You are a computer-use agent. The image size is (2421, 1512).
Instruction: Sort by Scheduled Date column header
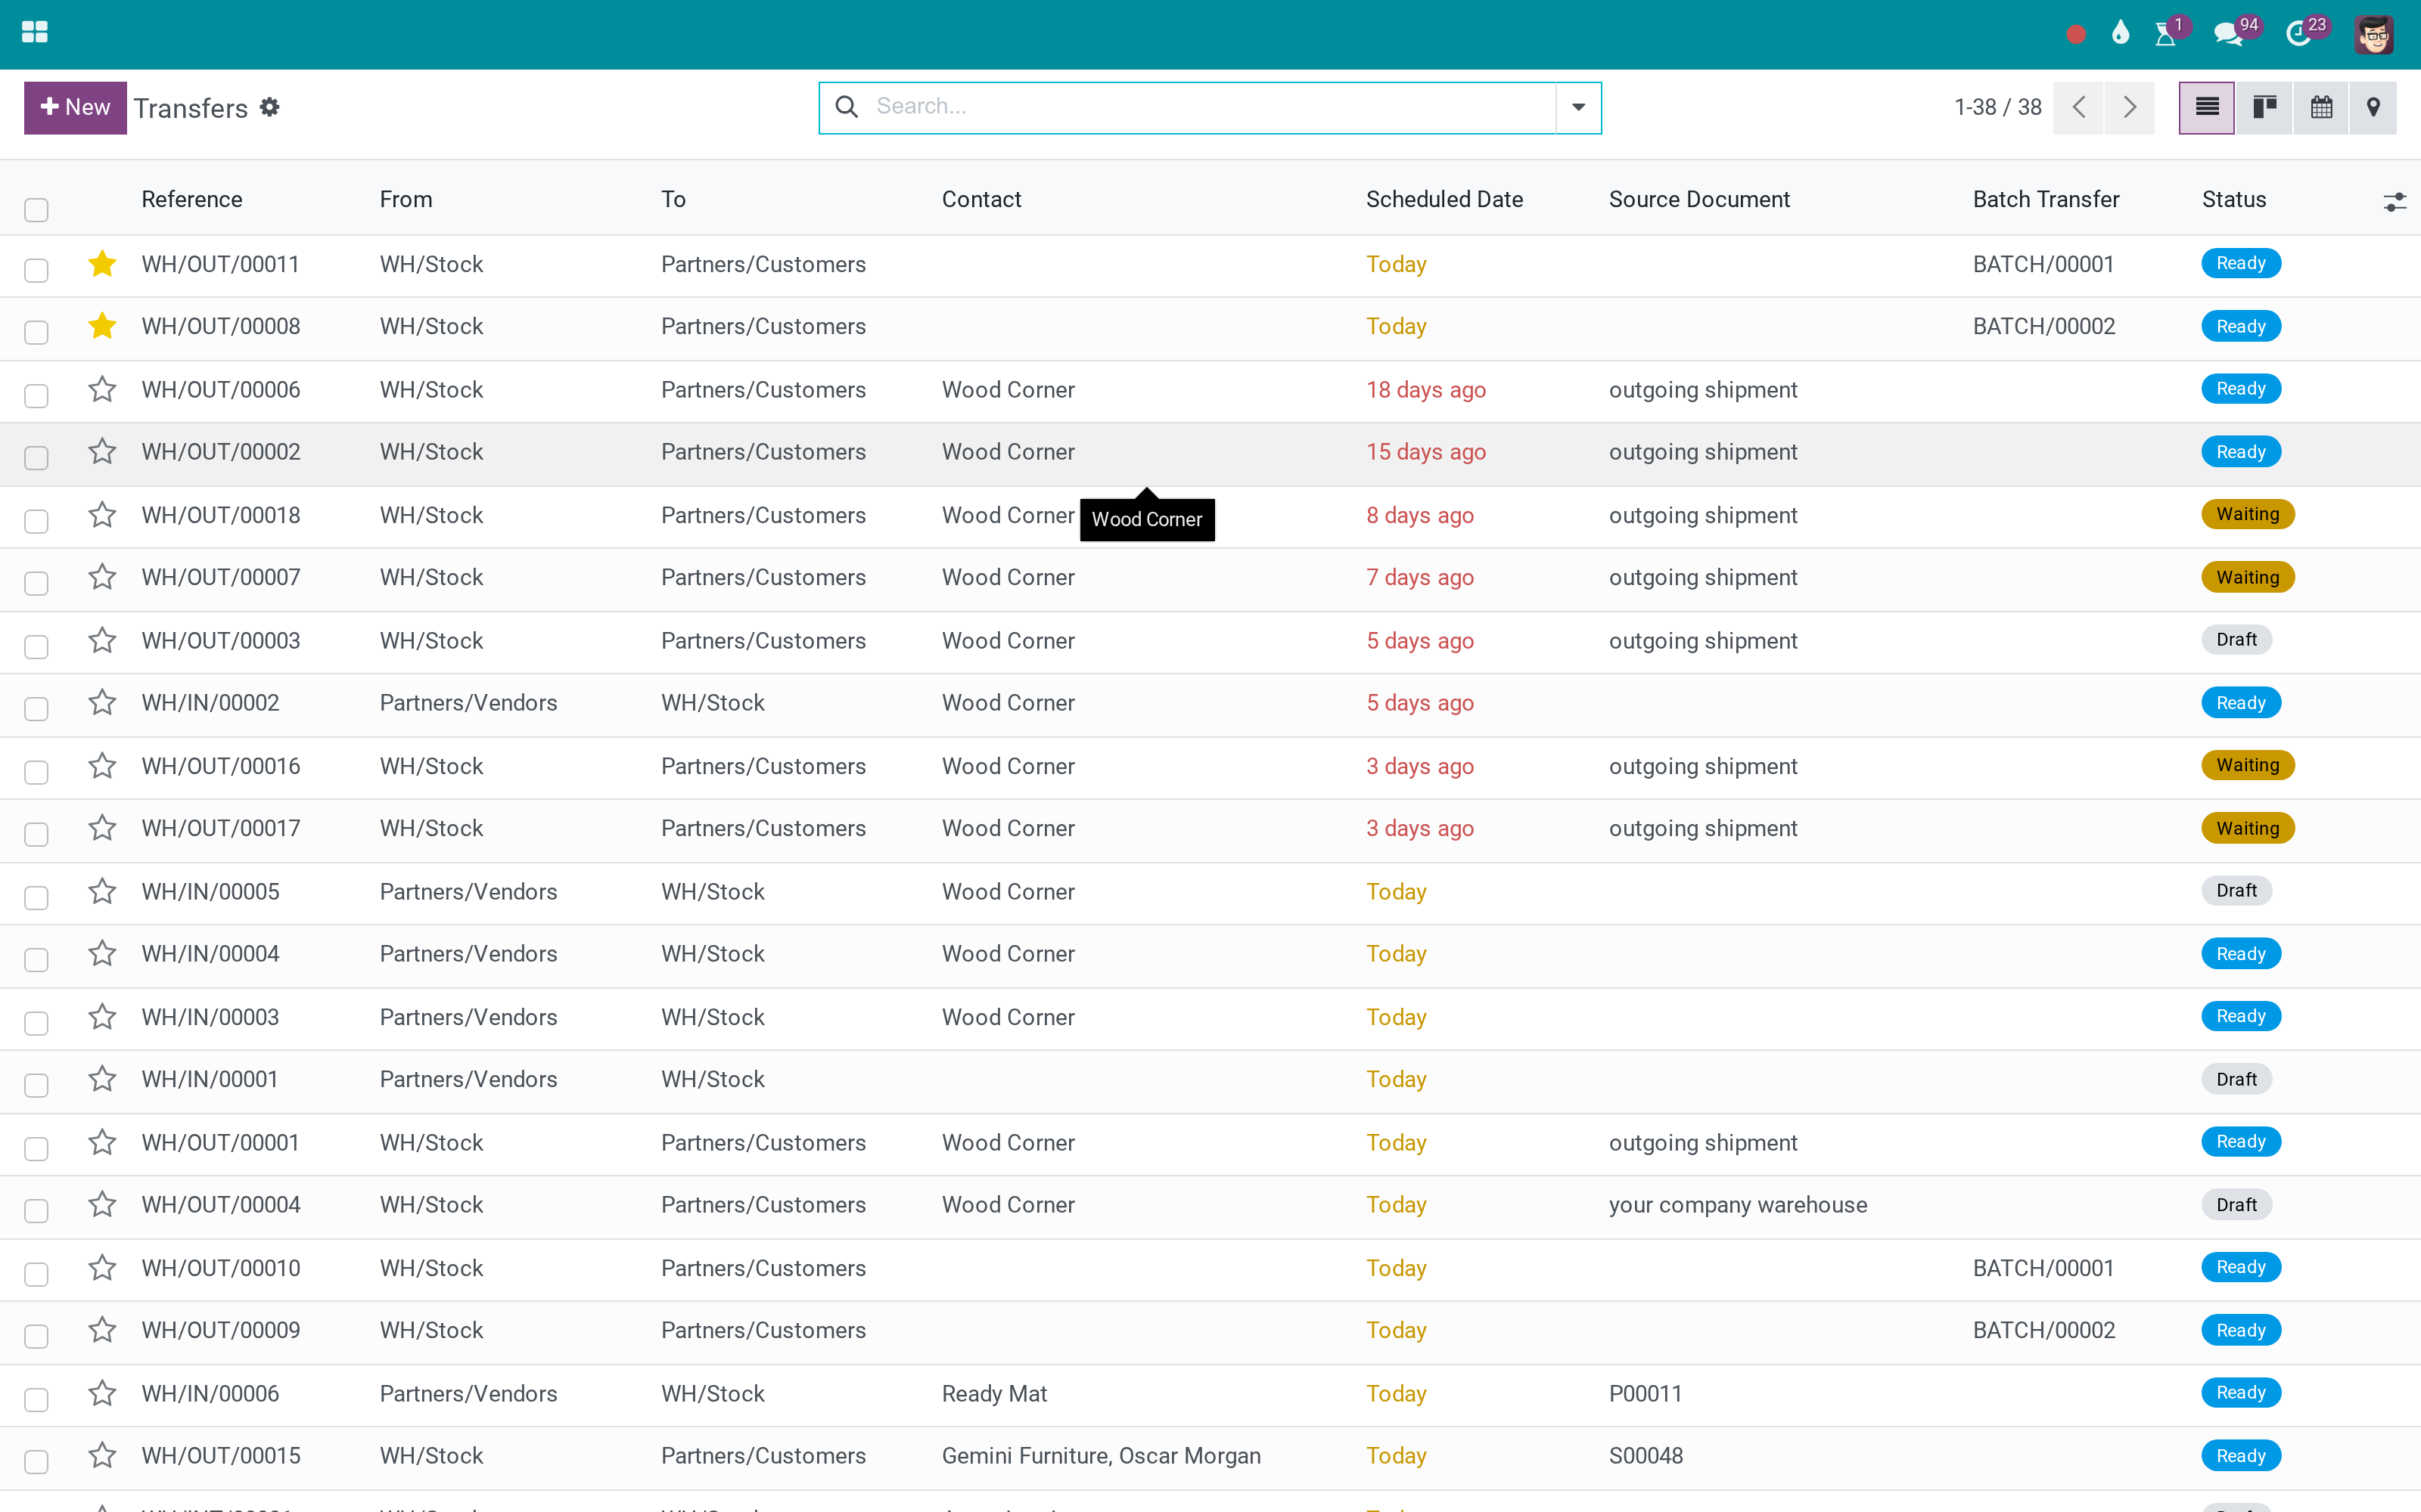coord(1444,199)
